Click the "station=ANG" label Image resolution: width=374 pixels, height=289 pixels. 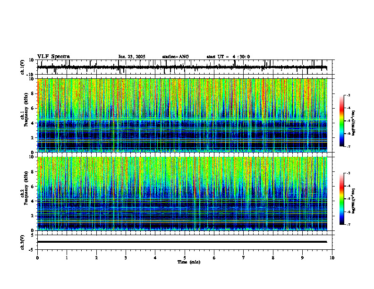pos(176,57)
